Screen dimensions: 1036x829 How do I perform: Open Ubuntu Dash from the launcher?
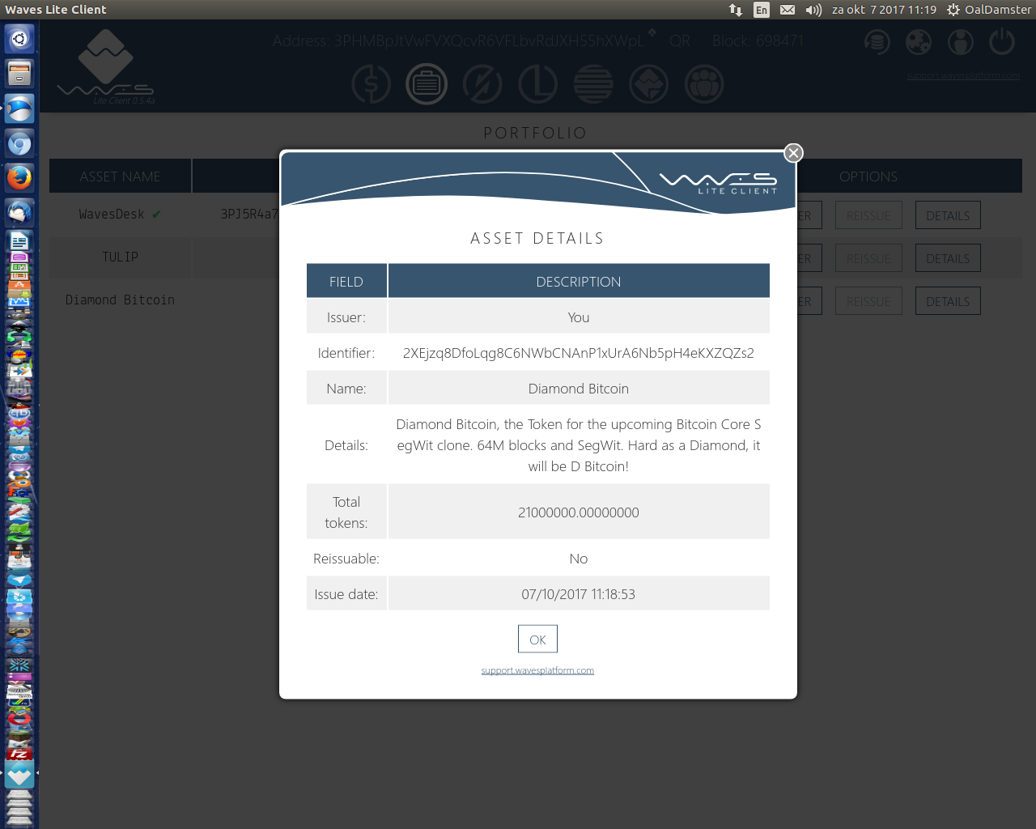pyautogui.click(x=19, y=39)
